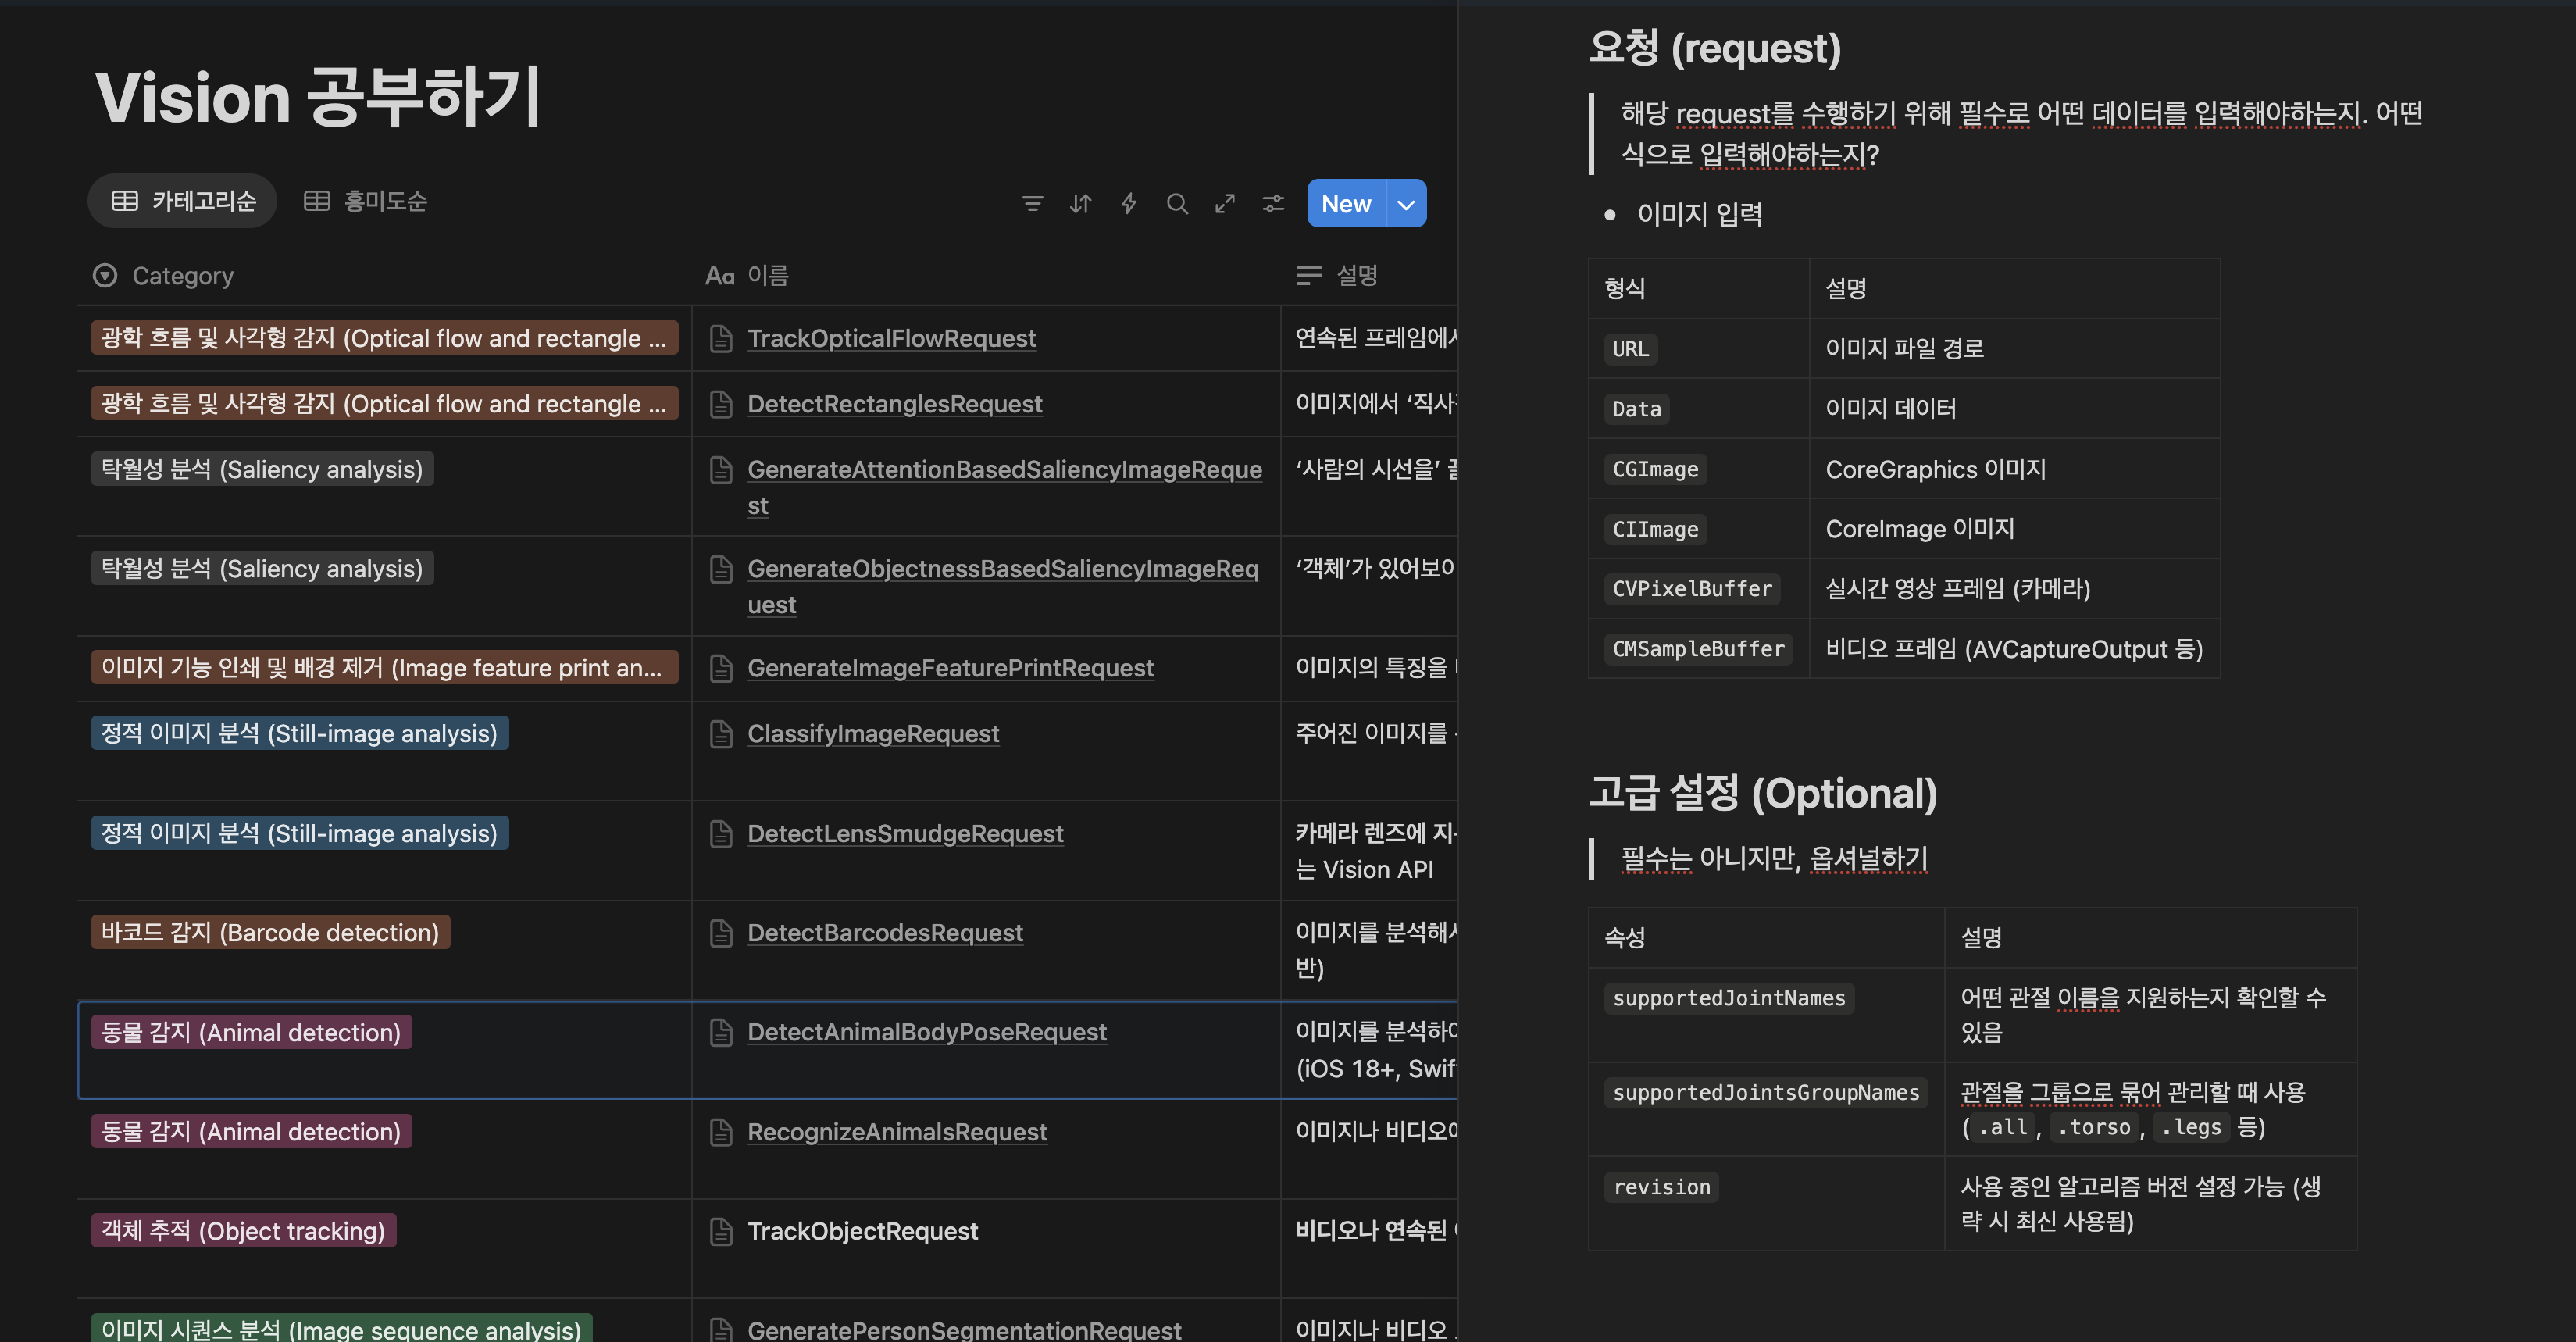Click the search magnifier icon
The width and height of the screenshot is (2576, 1342).
click(1177, 204)
